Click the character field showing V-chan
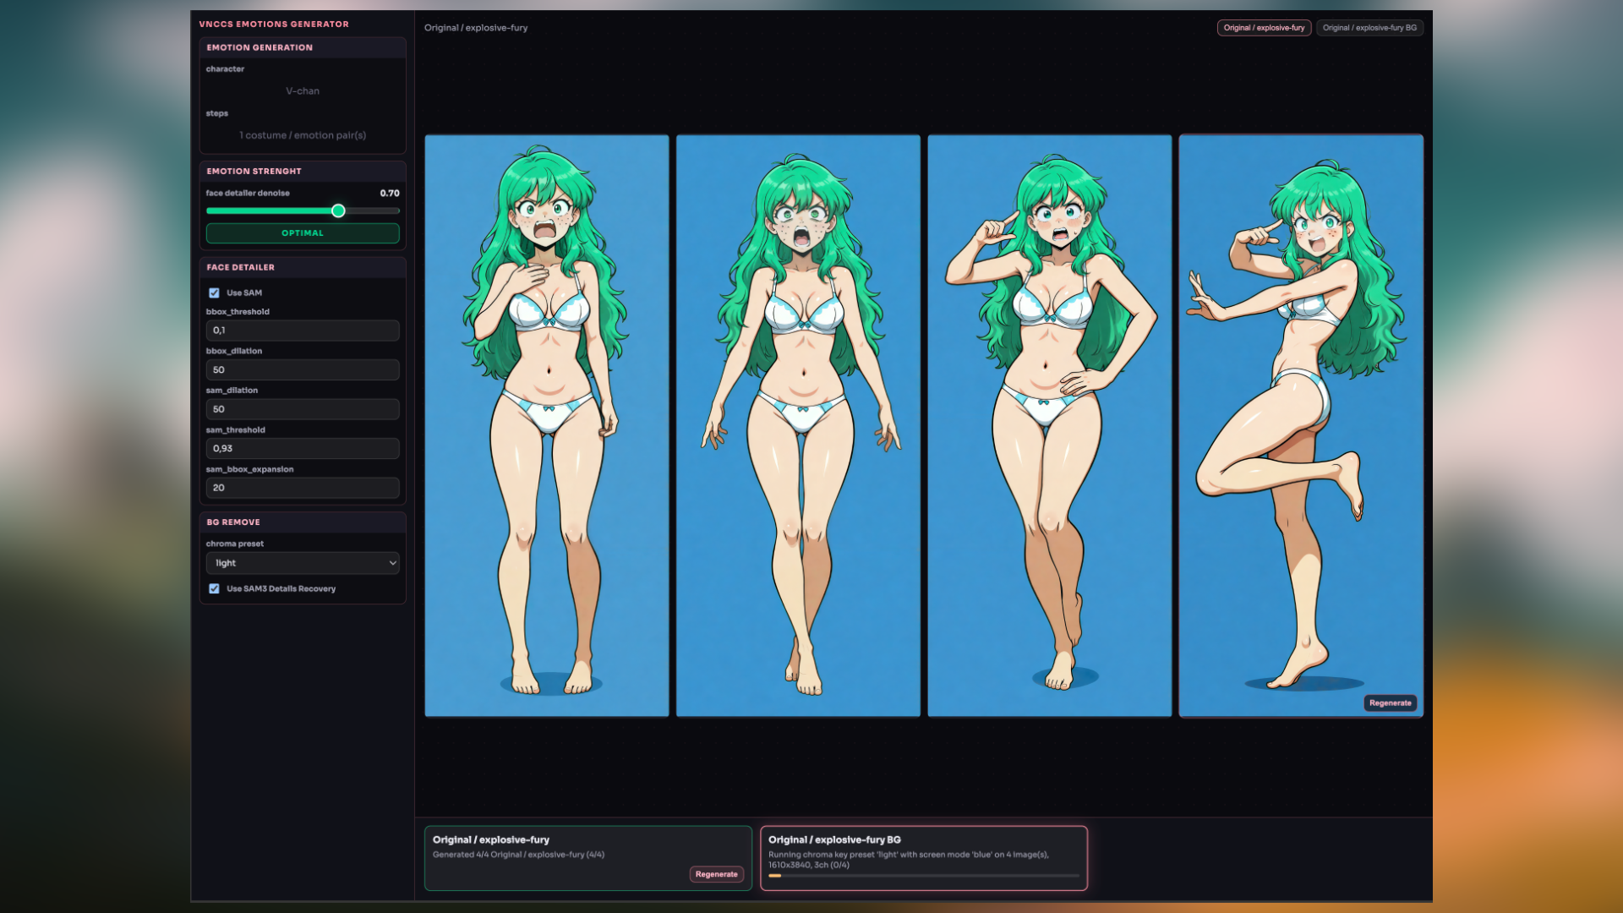1623x913 pixels. click(x=303, y=91)
